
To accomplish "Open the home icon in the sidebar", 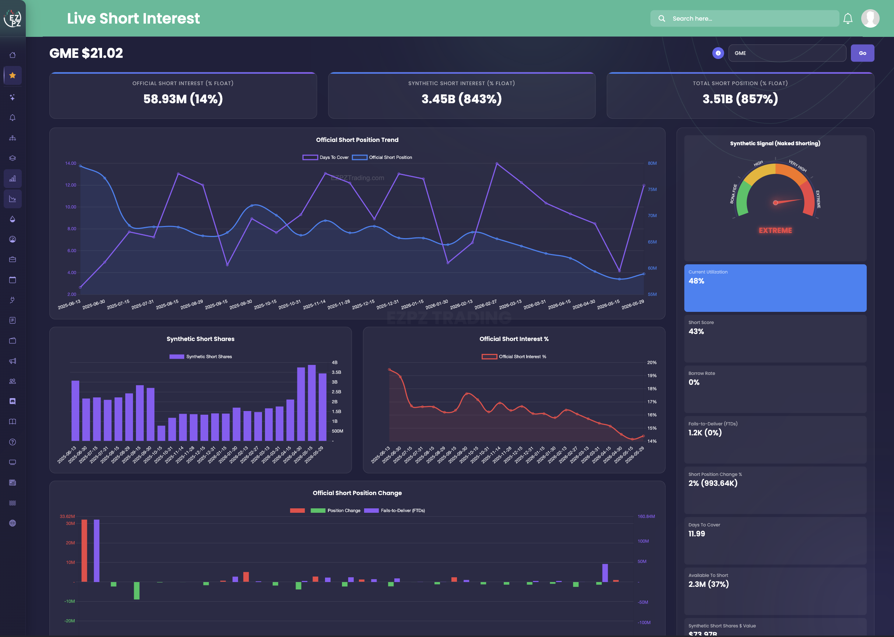I will 13,55.
